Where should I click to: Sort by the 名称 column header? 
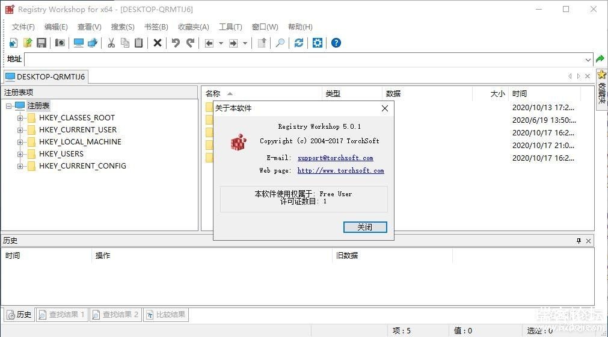point(262,93)
